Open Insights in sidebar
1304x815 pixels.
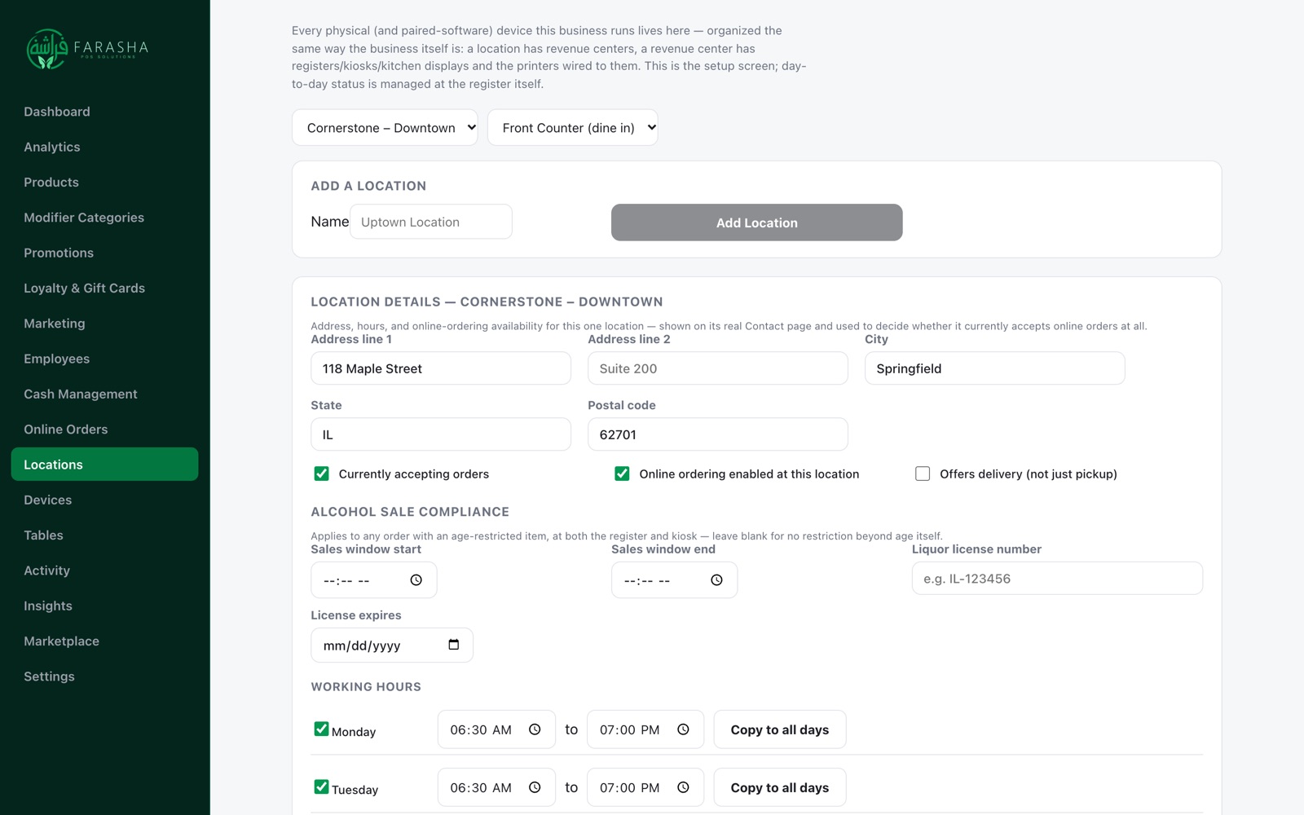pos(105,606)
